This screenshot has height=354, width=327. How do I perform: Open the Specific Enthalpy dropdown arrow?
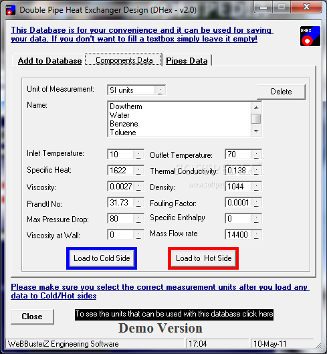point(256,219)
